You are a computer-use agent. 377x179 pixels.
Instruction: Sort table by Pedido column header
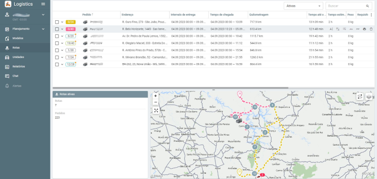tap(87, 15)
